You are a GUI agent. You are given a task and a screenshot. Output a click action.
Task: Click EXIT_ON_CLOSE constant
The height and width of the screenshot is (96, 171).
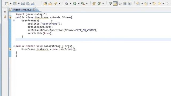[85, 30]
